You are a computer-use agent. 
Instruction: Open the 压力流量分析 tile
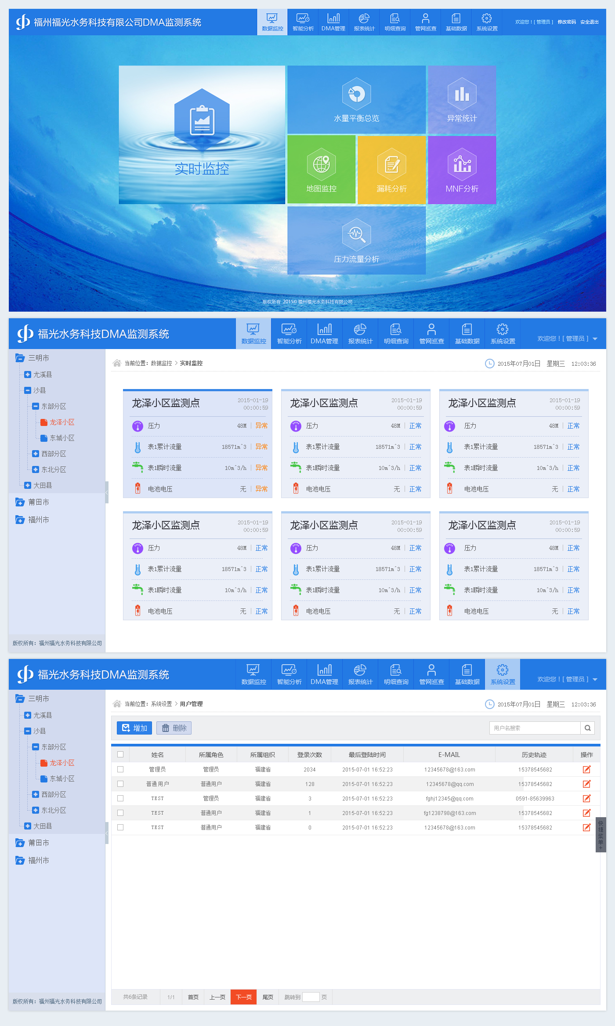coord(357,240)
